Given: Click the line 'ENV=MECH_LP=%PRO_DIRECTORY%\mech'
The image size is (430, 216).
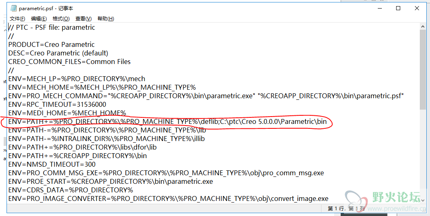Looking at the screenshot, I should [77, 79].
